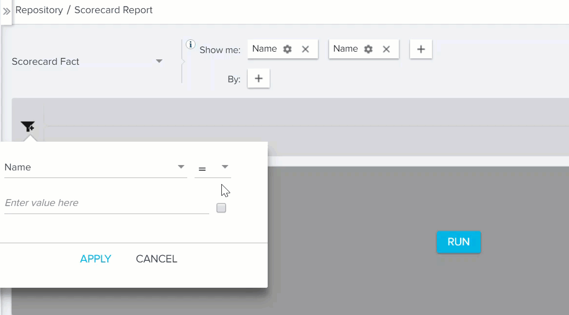This screenshot has height=315, width=569.
Task: Add a group-by field with By plus button
Action: 258,78
